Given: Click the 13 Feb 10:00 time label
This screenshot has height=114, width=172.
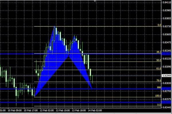Looking at the screenshot, I should (x=63, y=110).
